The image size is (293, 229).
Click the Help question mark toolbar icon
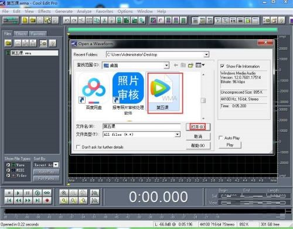(x=281, y=20)
